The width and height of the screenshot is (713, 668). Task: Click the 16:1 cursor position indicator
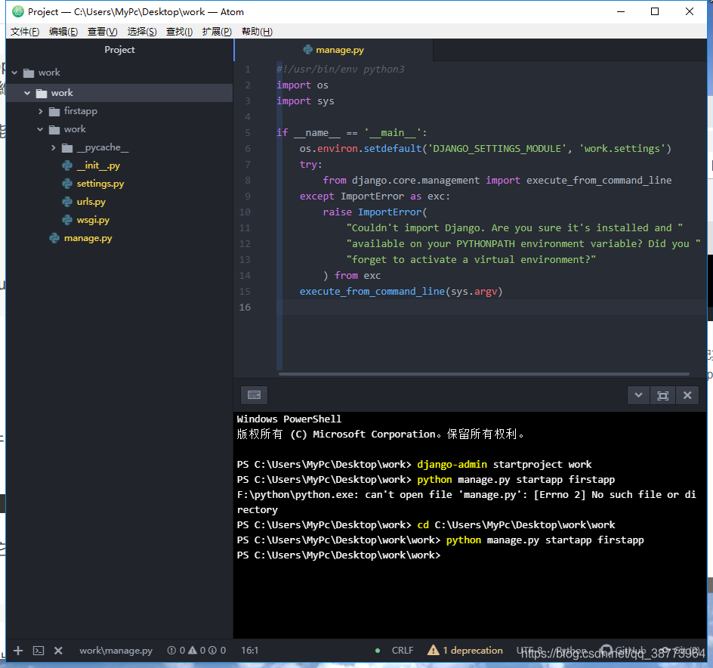pos(249,651)
